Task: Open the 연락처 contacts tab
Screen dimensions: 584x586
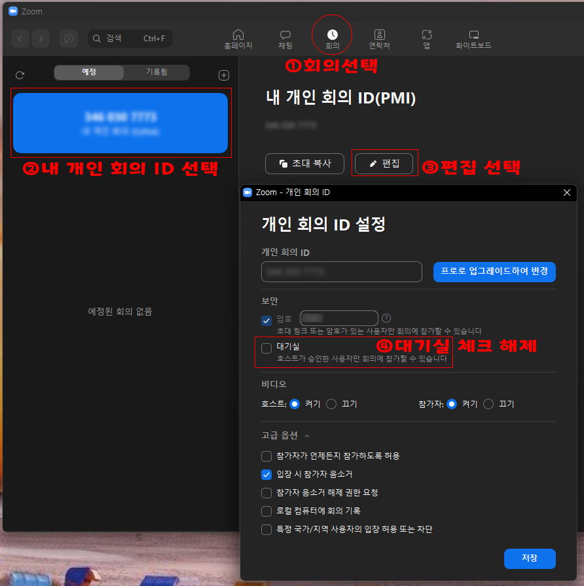Action: pyautogui.click(x=379, y=39)
